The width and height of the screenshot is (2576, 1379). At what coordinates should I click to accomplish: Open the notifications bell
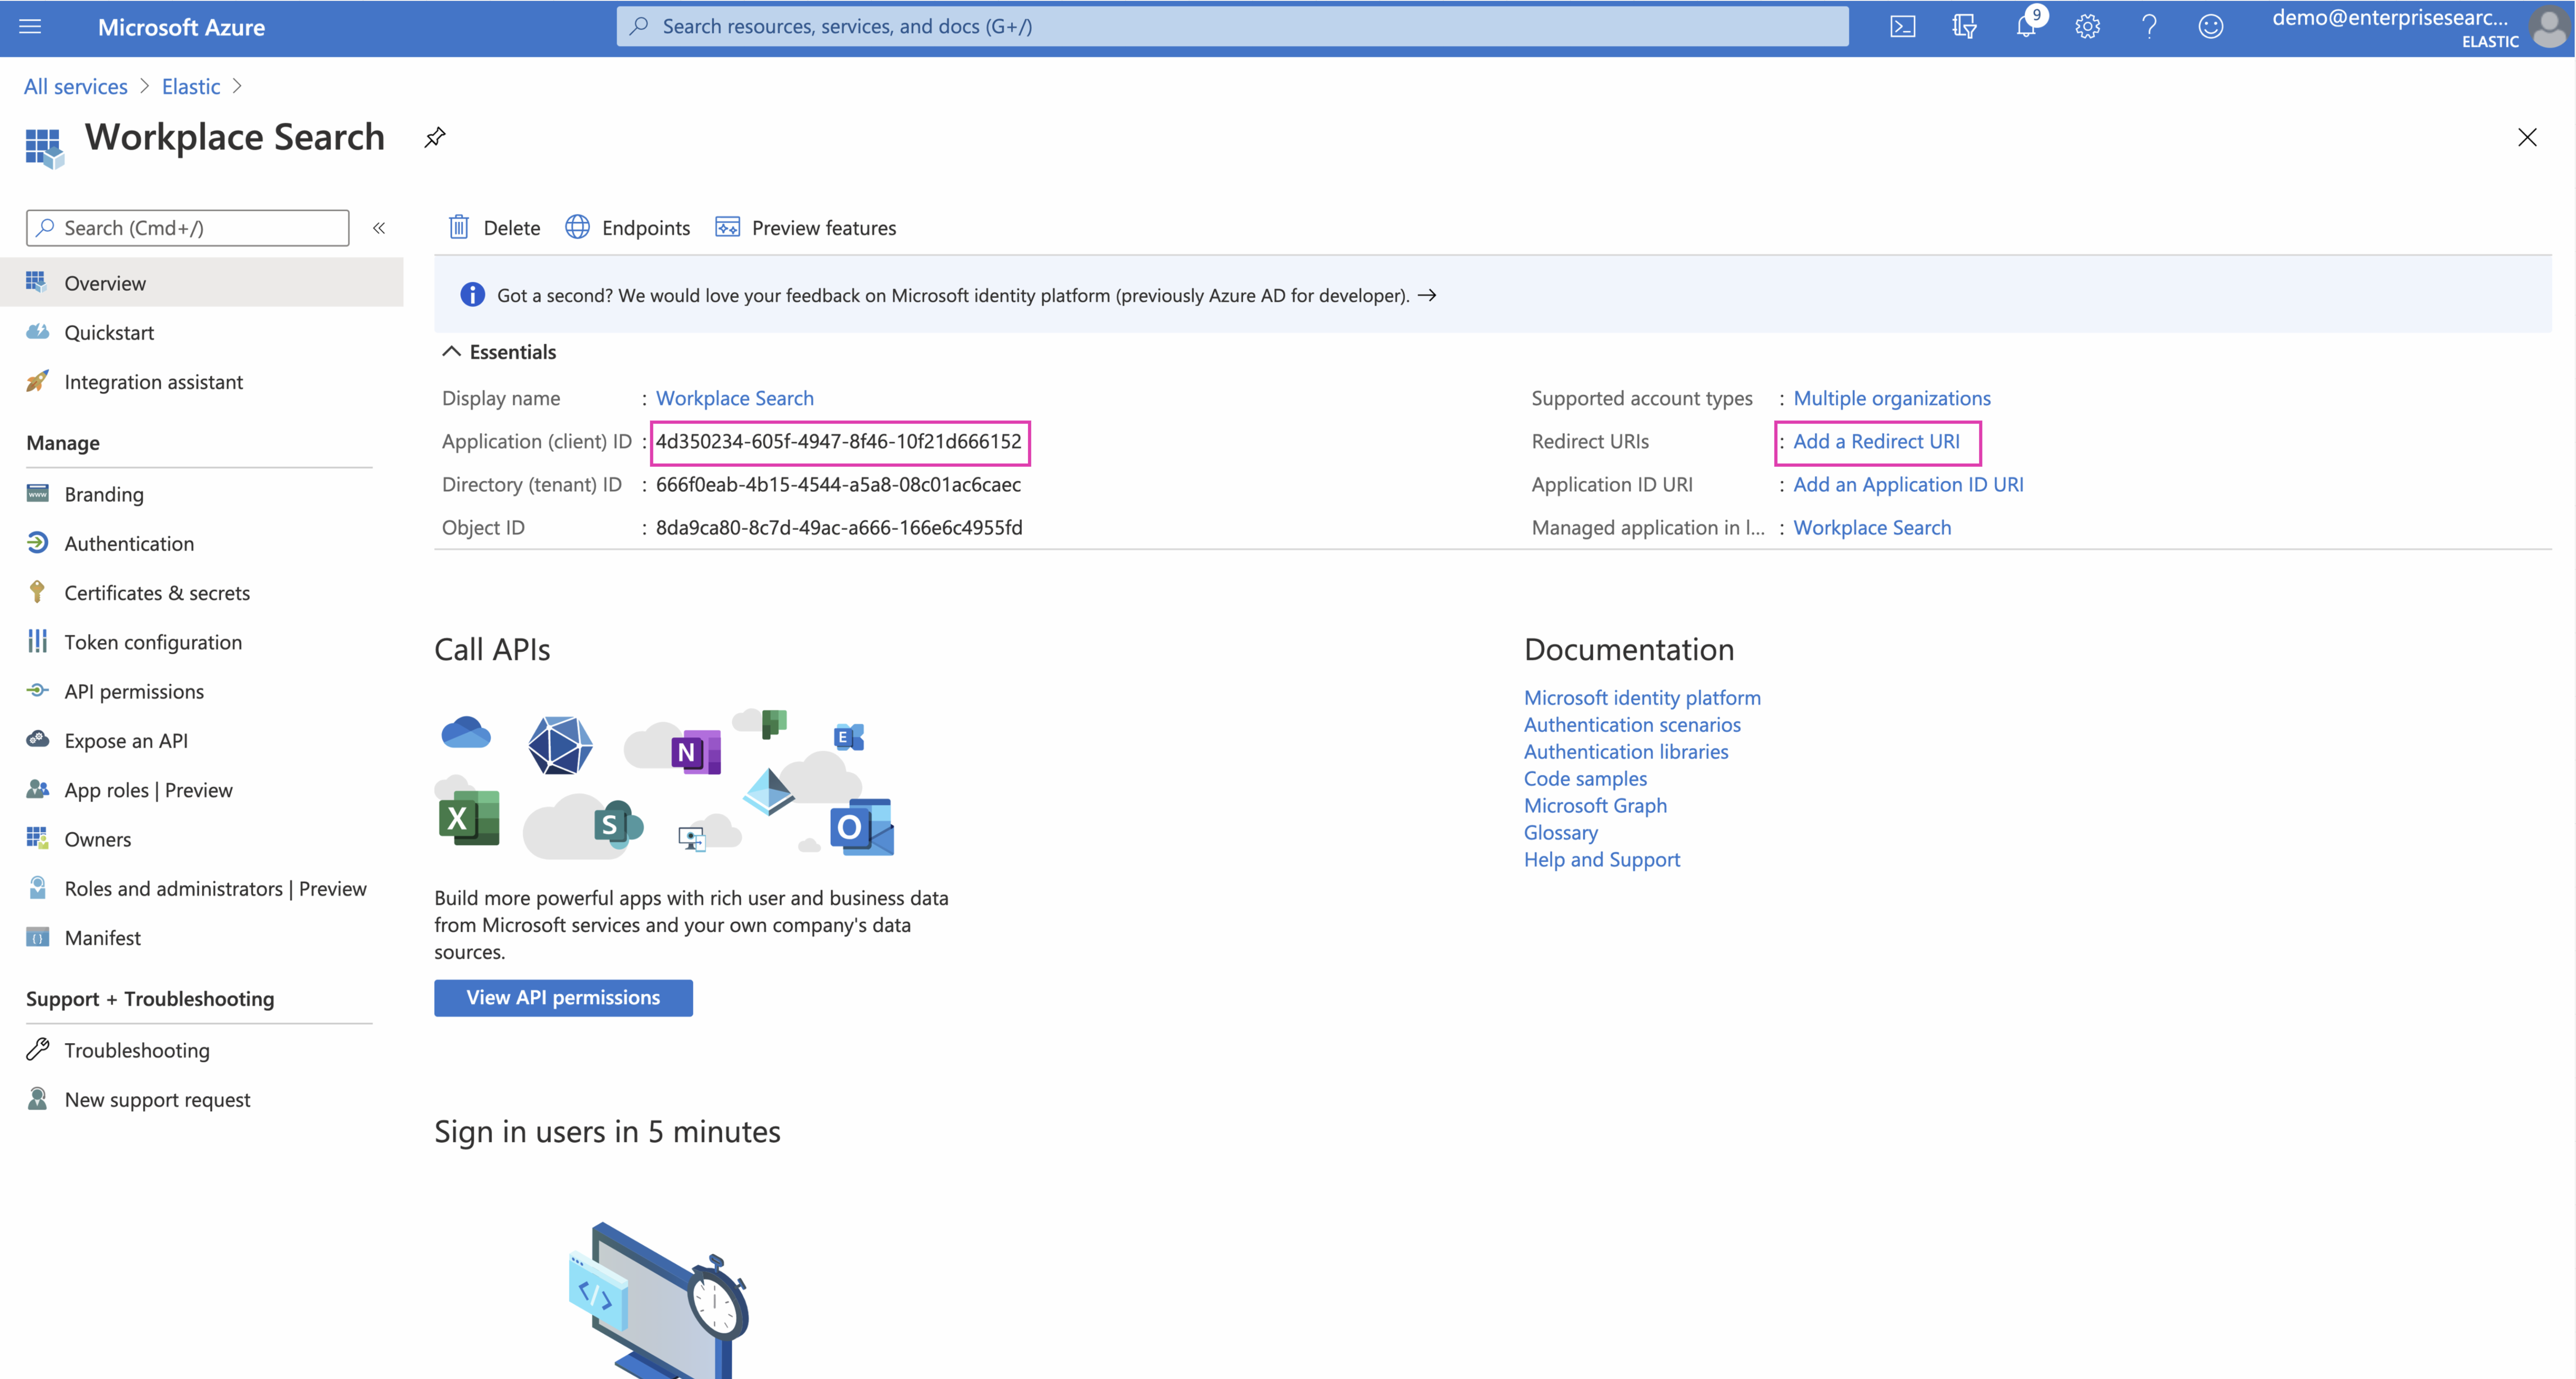pos(2025,27)
